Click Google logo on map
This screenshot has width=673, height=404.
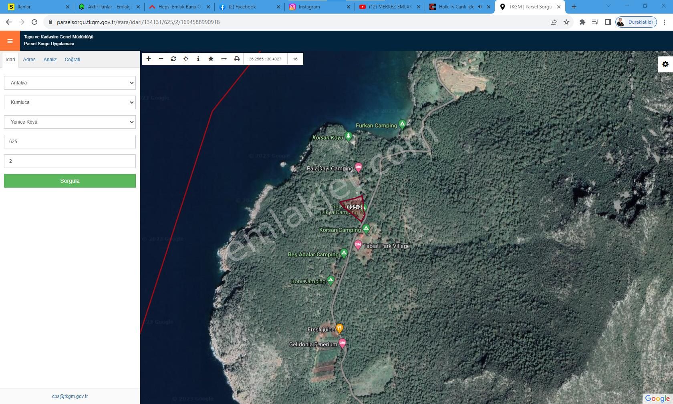click(x=657, y=398)
